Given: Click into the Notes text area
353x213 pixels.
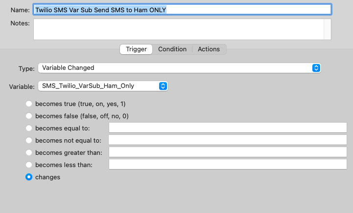Looking at the screenshot, I should pos(179,29).
